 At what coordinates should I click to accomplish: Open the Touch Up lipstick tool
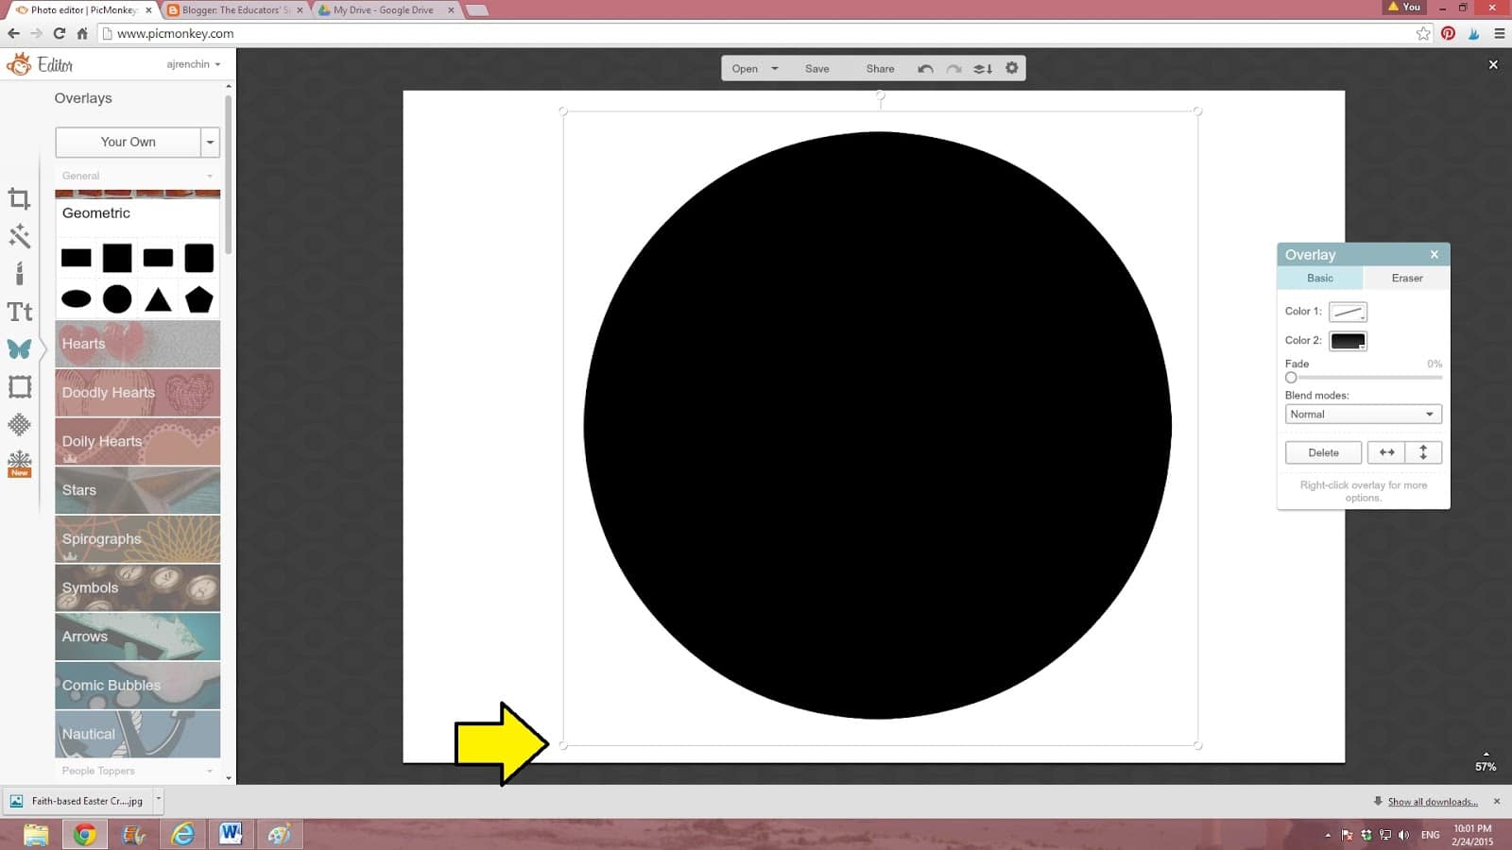pos(19,274)
